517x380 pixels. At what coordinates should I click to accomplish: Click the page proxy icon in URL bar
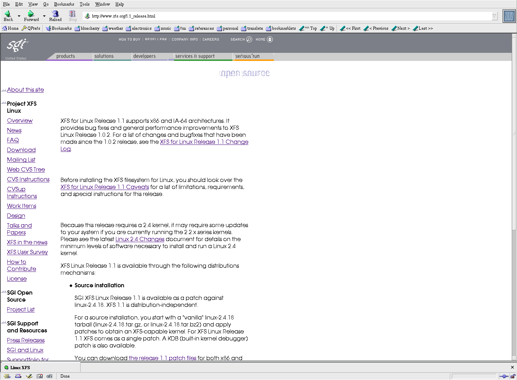tap(88, 16)
